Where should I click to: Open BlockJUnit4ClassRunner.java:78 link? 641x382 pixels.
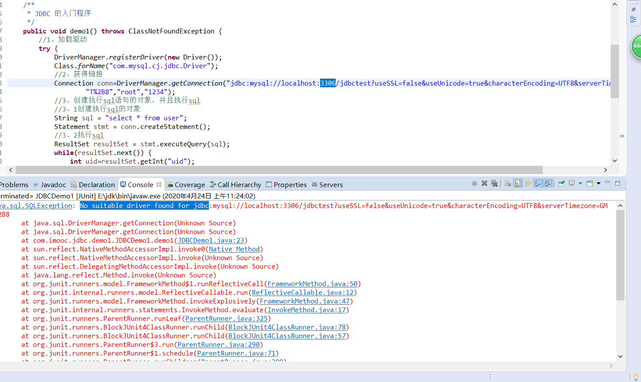click(287, 327)
